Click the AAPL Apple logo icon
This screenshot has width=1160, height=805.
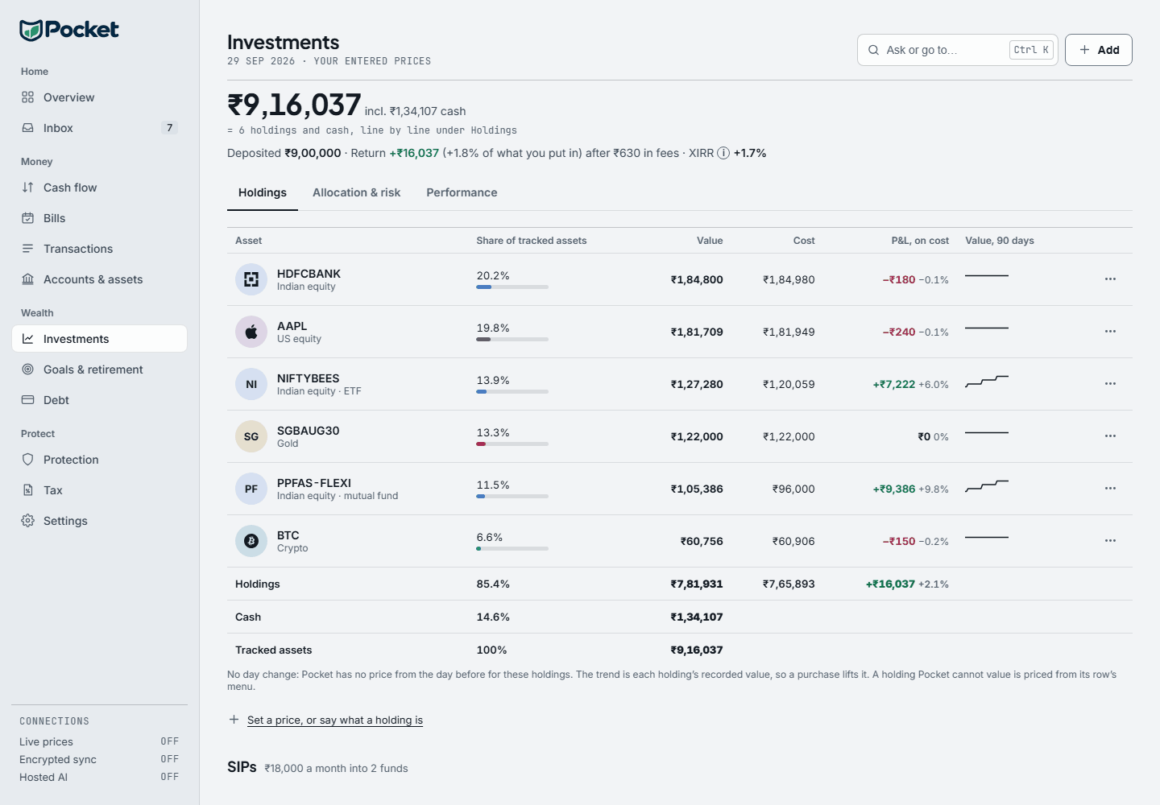251,332
